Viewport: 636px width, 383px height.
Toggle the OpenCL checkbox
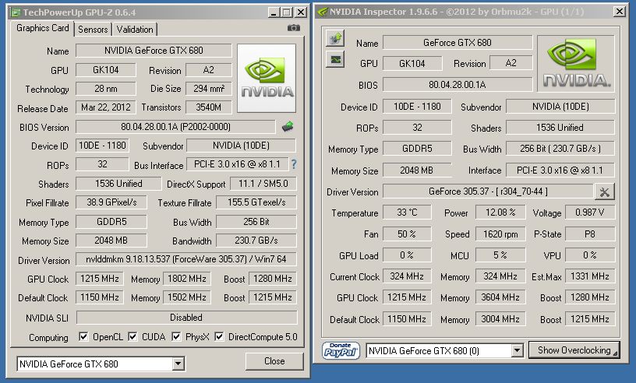pos(83,337)
